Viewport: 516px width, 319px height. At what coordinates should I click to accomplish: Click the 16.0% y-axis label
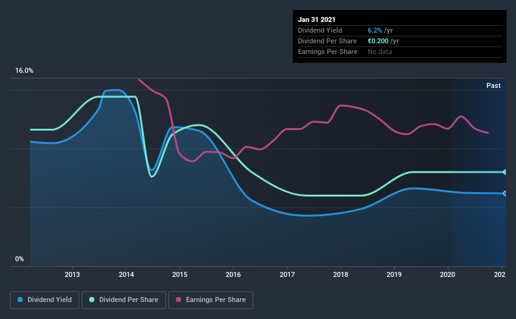click(x=24, y=71)
